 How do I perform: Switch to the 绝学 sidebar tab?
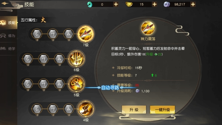(x=9, y=49)
